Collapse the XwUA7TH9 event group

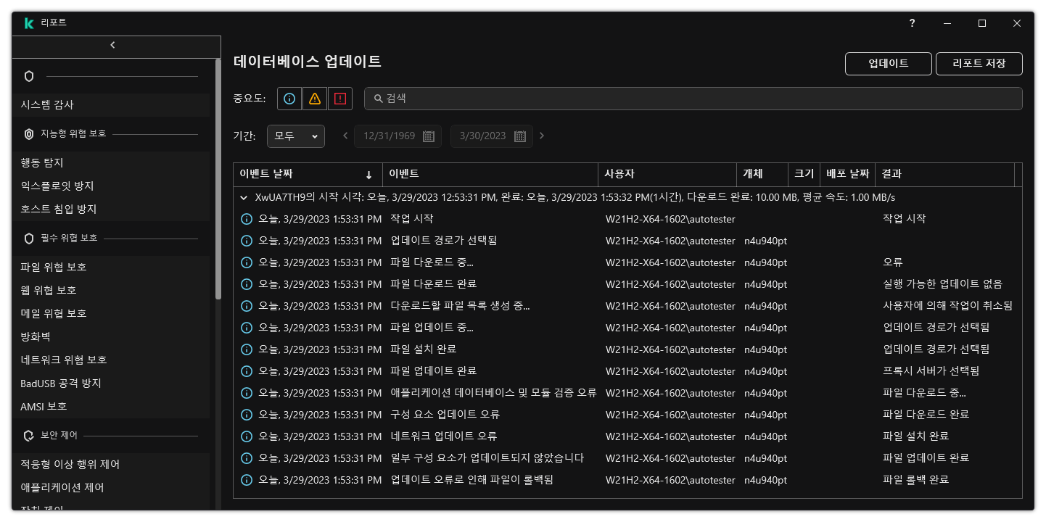pos(244,197)
